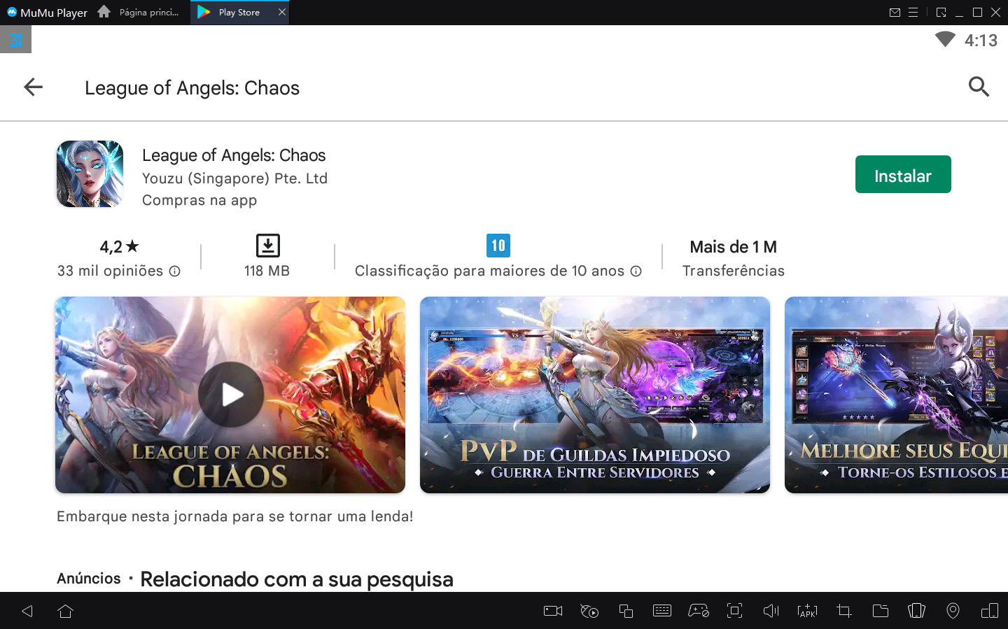The width and height of the screenshot is (1008, 629).
Task: Open the Melhore Seus Equipamentos screenshot
Action: (x=896, y=395)
